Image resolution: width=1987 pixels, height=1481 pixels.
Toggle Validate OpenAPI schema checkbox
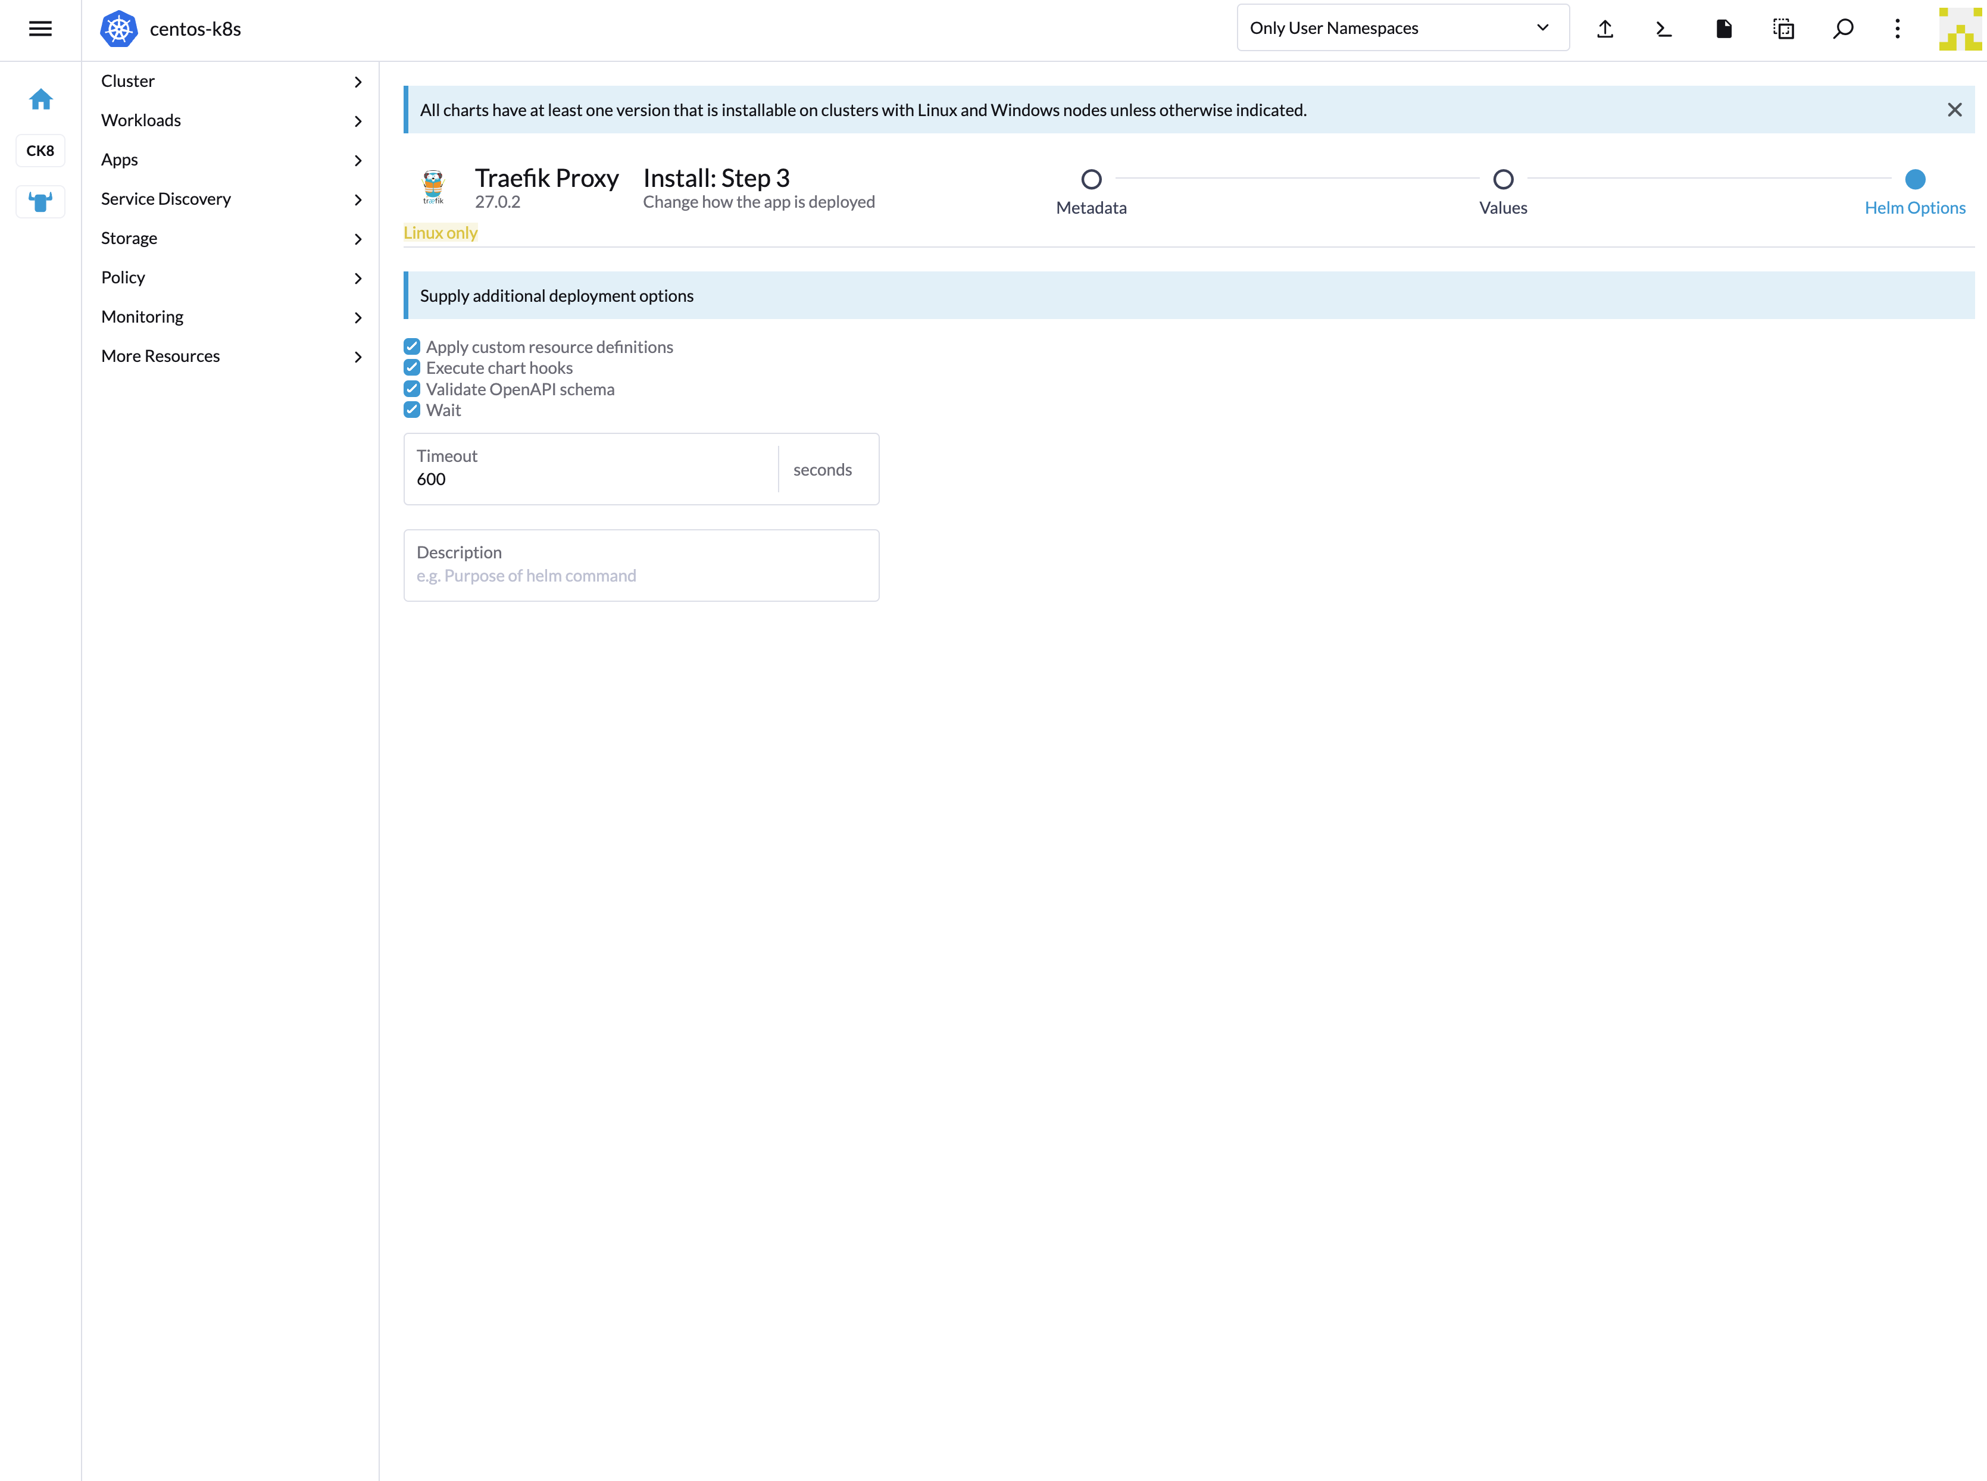413,388
